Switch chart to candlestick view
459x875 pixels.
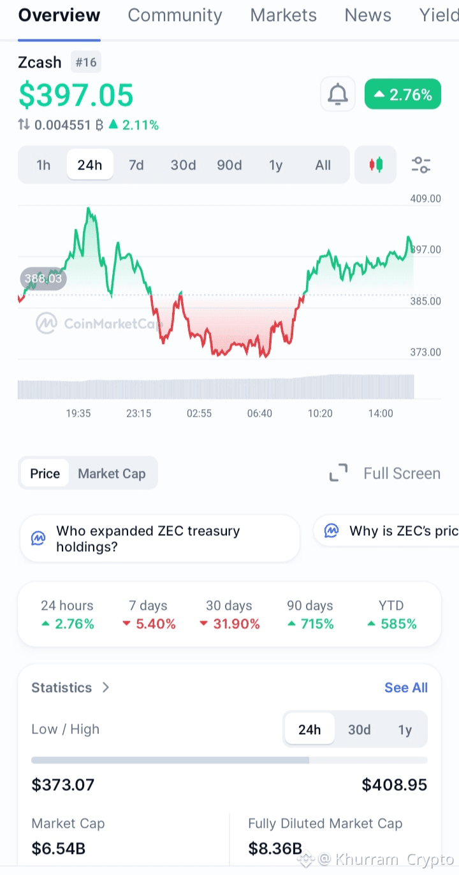coord(375,165)
